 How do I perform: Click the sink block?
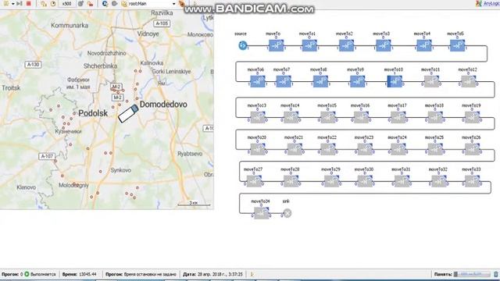pyautogui.click(x=287, y=213)
